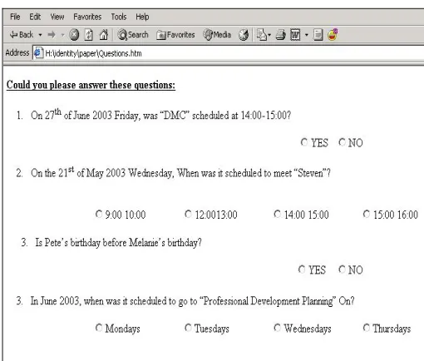Screen dimensions: 424x361
Task: Click the page icon in the address bar
Action: (x=38, y=52)
